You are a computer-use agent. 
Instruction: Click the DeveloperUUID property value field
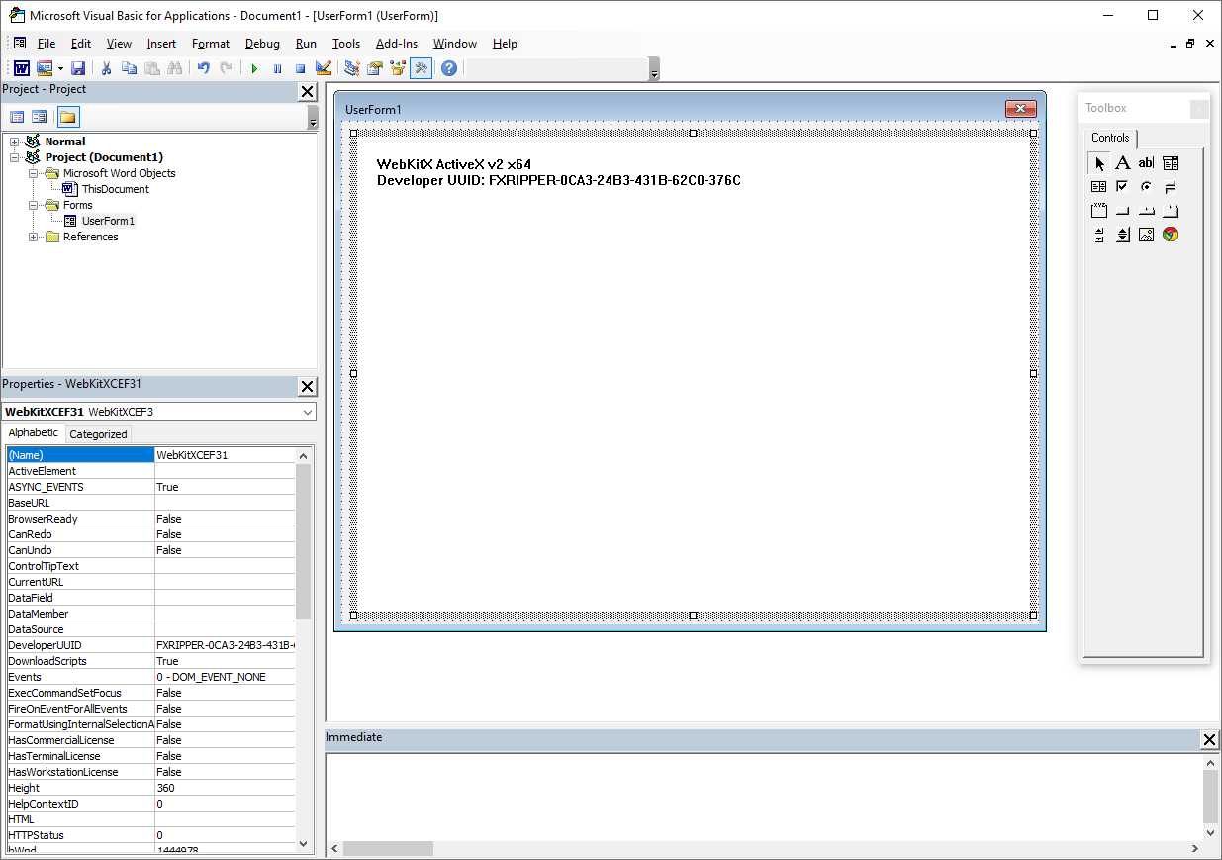point(226,645)
